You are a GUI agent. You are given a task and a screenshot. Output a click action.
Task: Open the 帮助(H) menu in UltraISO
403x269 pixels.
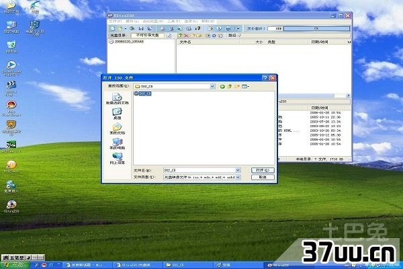click(x=208, y=21)
